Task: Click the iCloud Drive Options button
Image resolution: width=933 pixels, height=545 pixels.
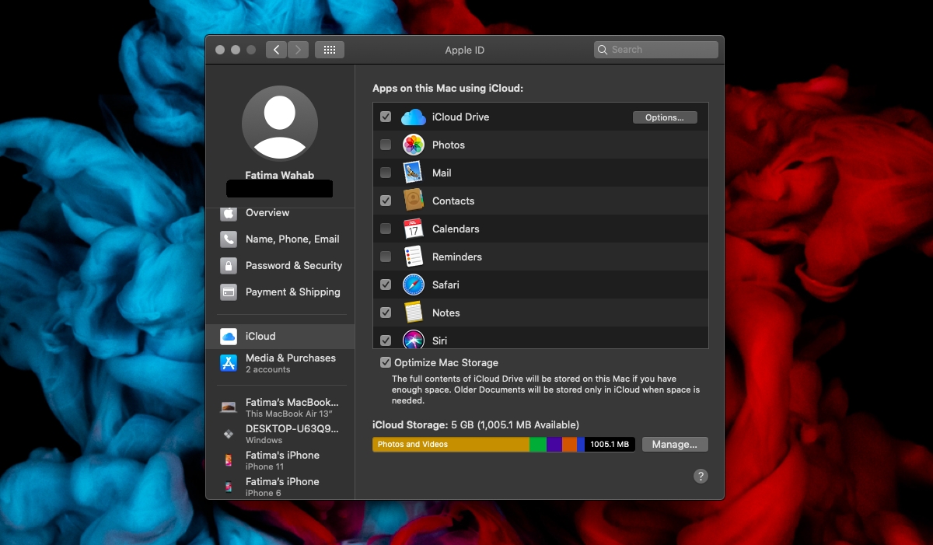Action: [x=665, y=117]
